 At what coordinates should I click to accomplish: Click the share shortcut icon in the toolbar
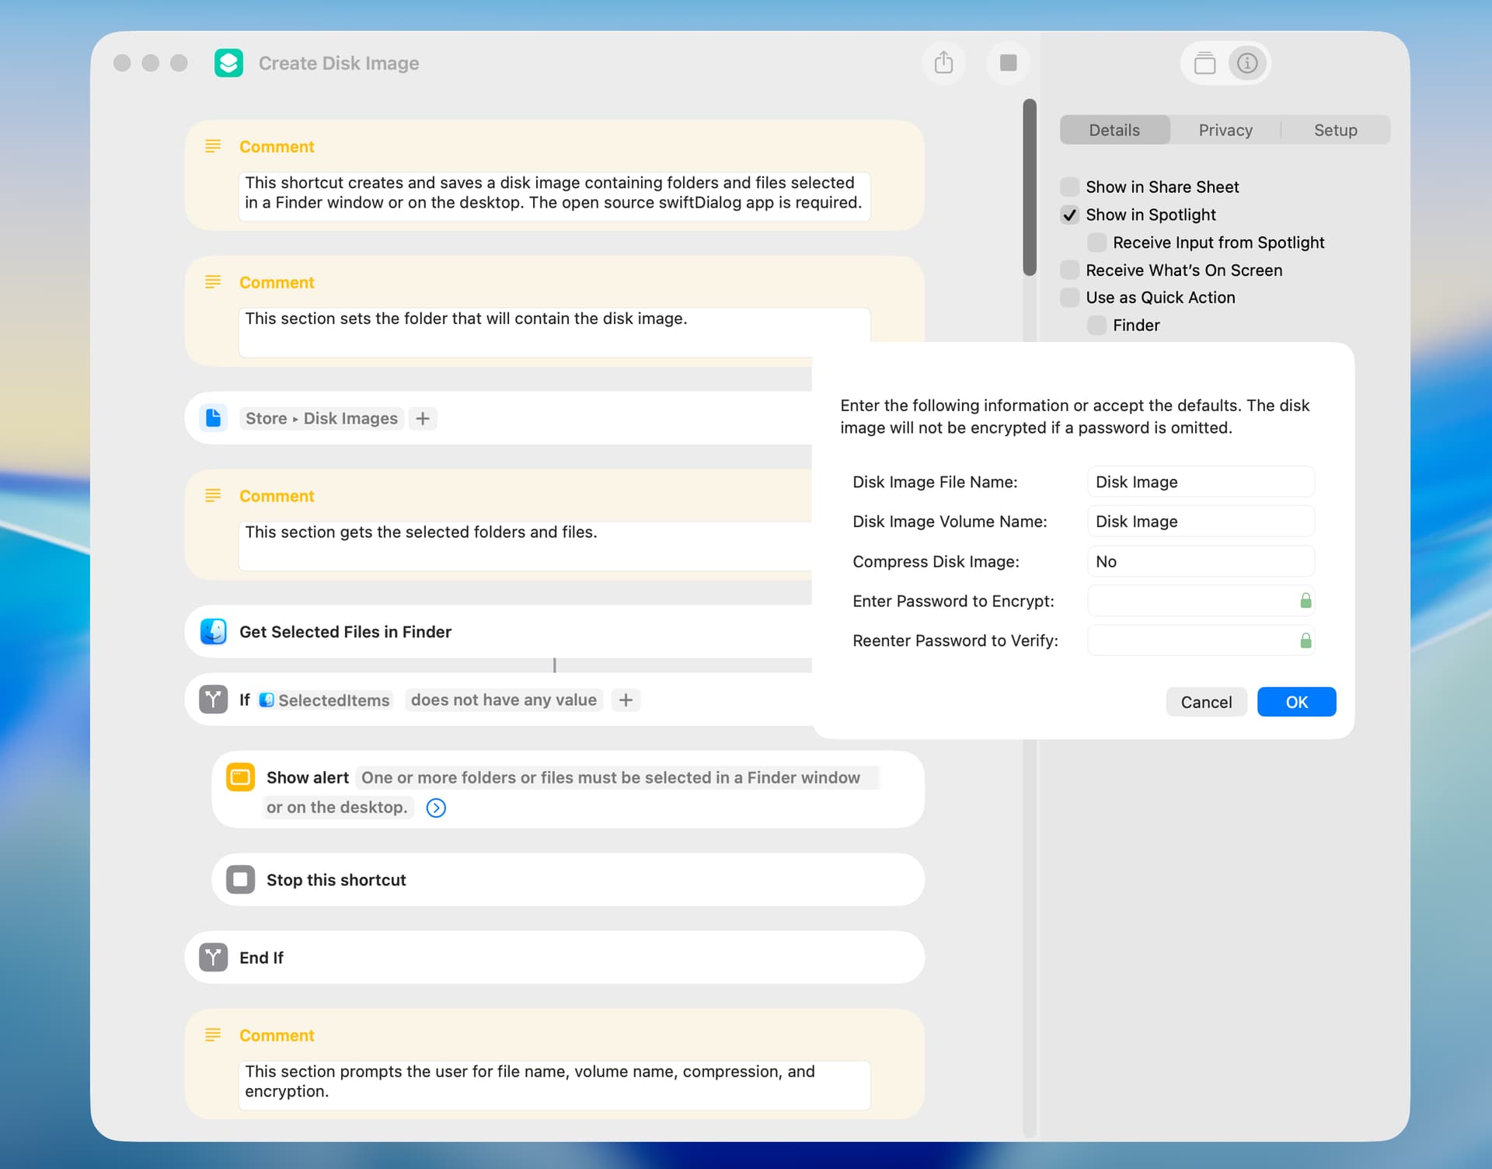coord(943,63)
